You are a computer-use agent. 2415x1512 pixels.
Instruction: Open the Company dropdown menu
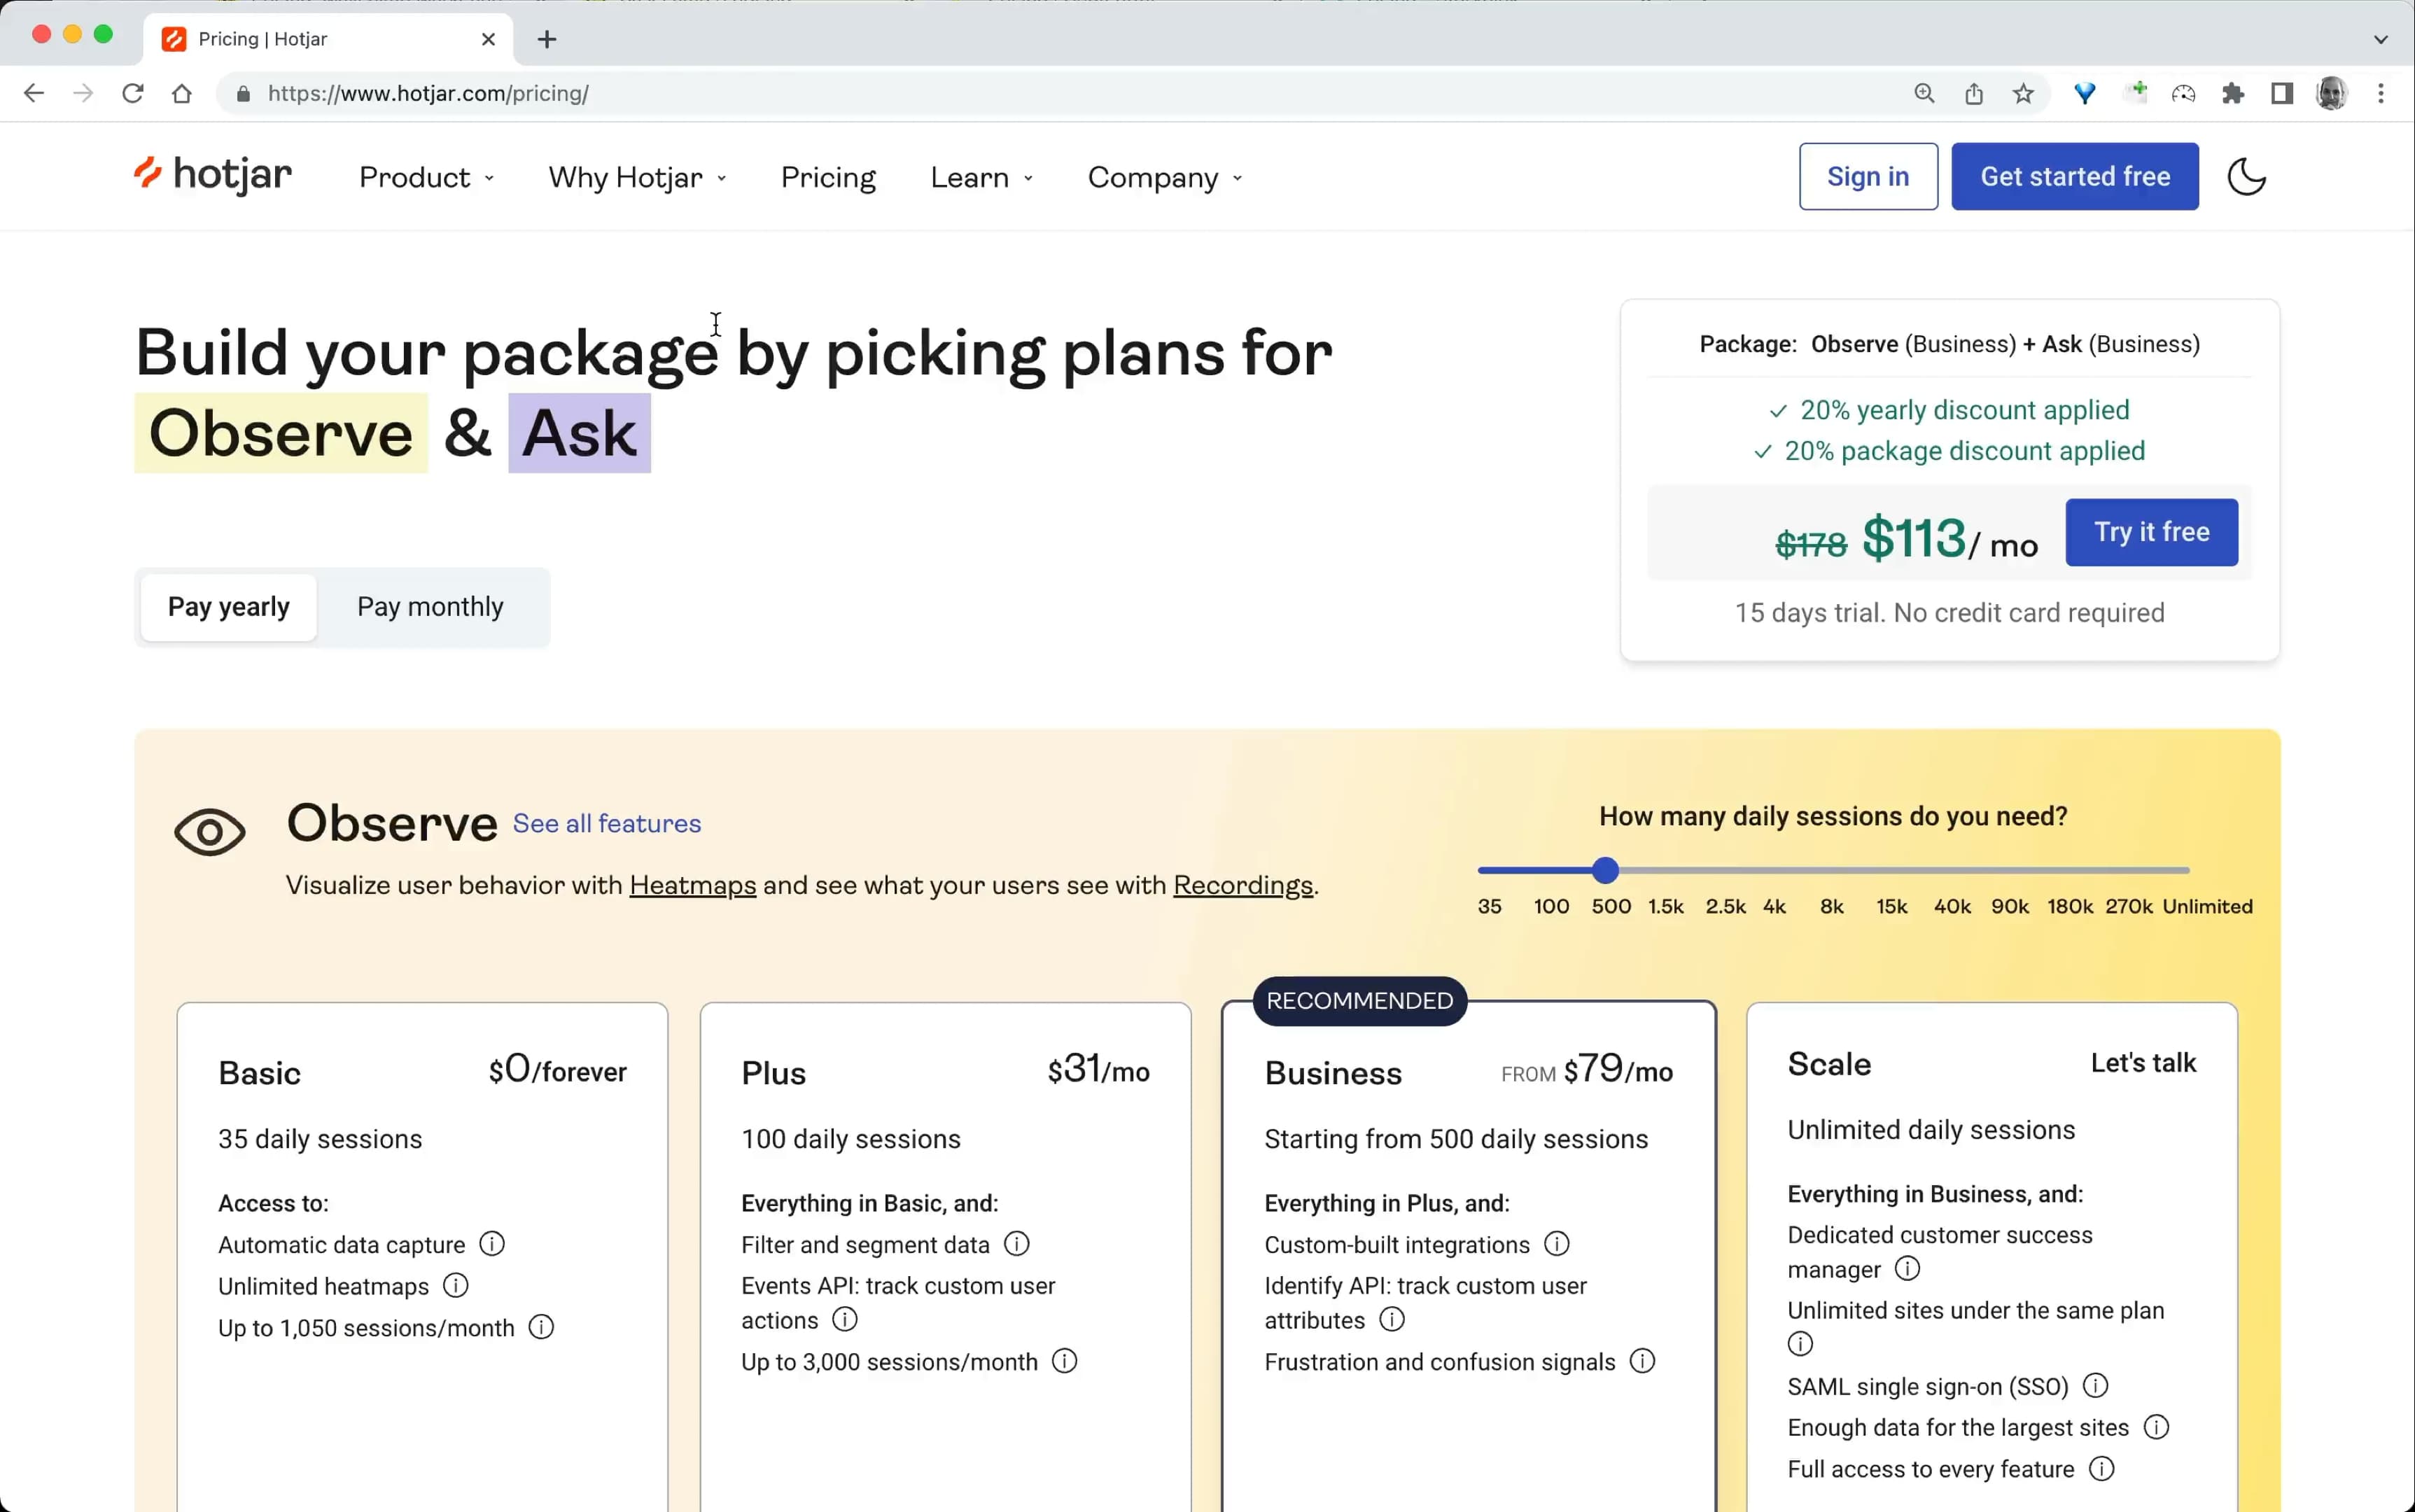tap(1164, 177)
